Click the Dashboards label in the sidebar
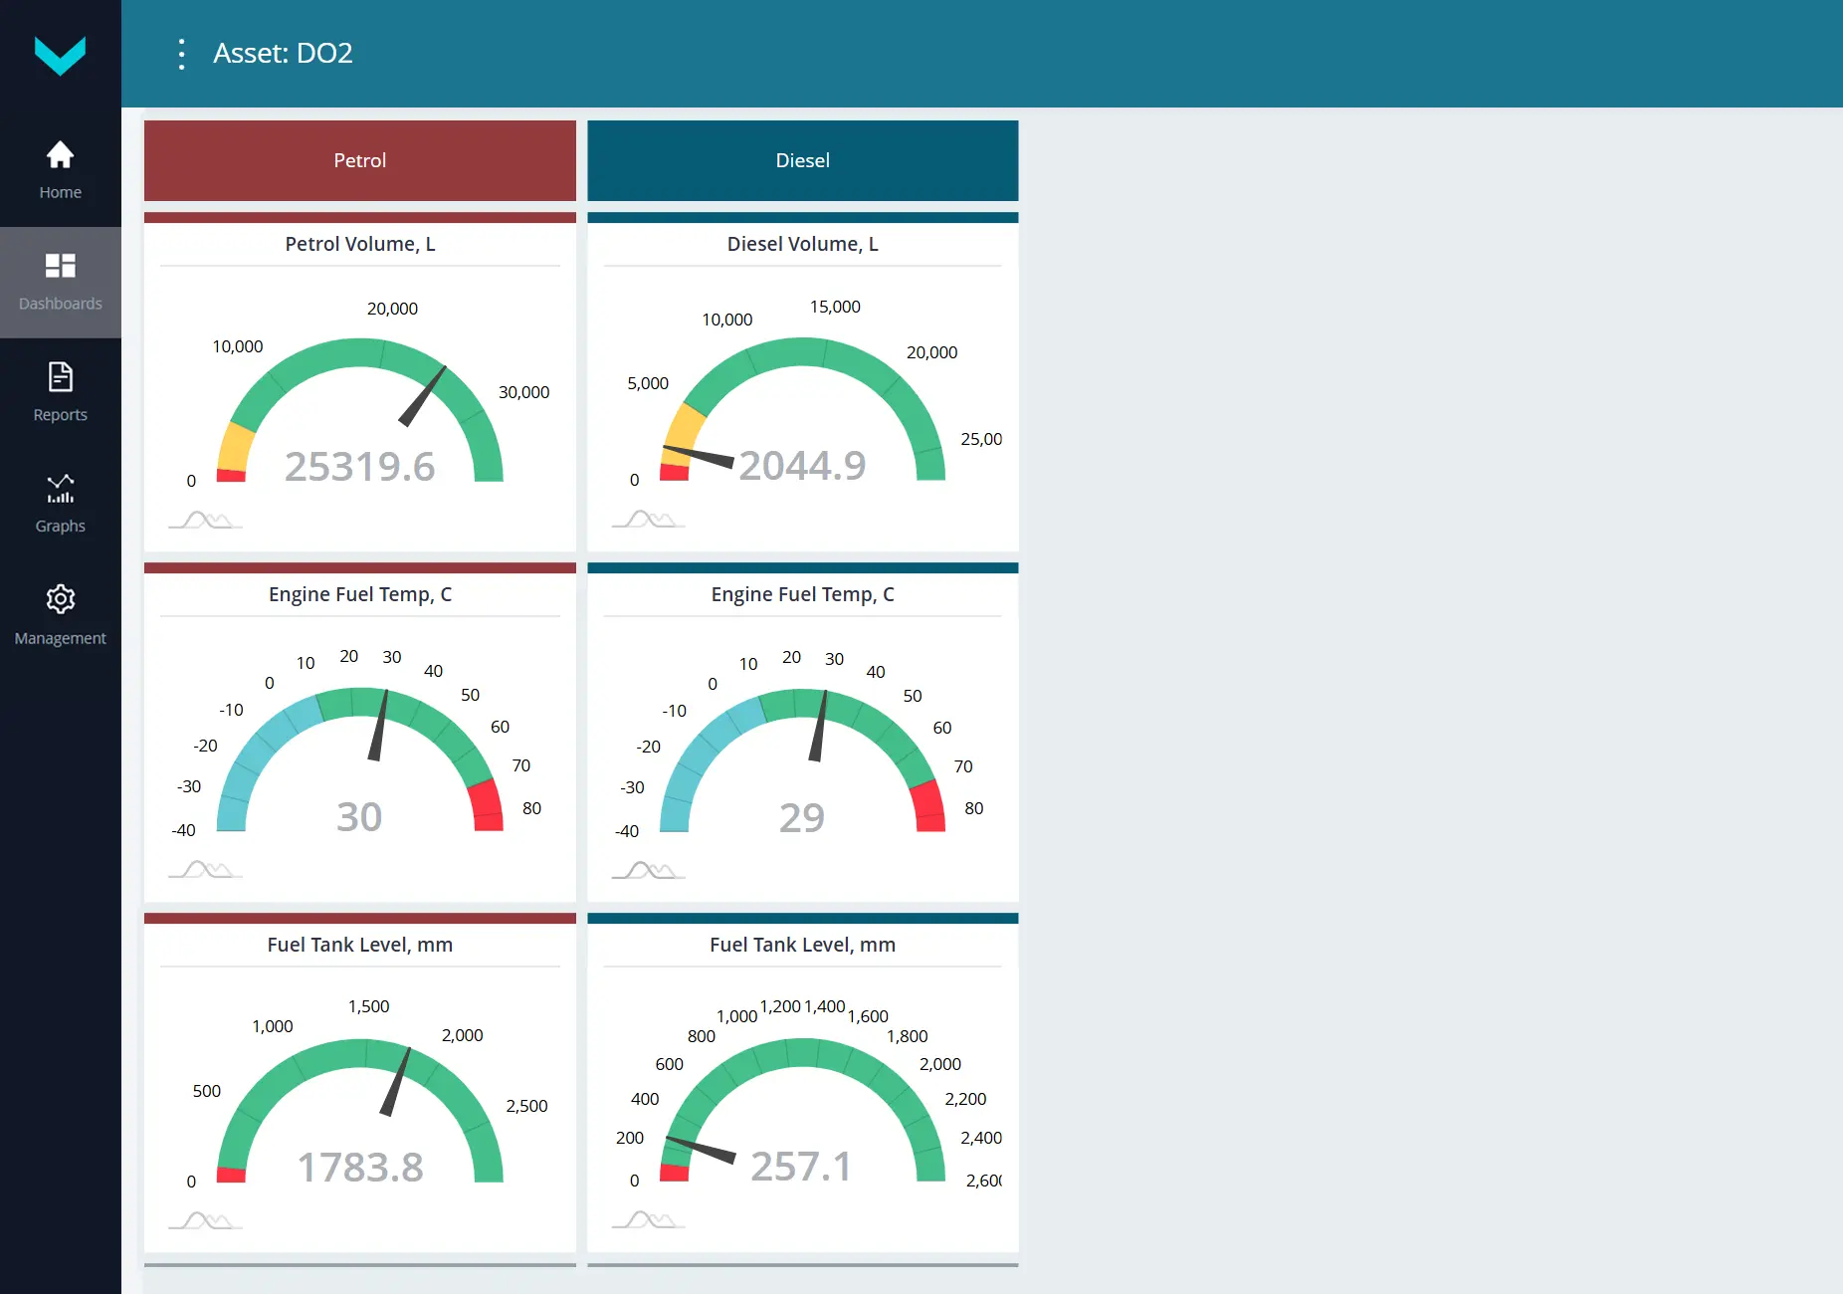This screenshot has width=1843, height=1294. 60,304
